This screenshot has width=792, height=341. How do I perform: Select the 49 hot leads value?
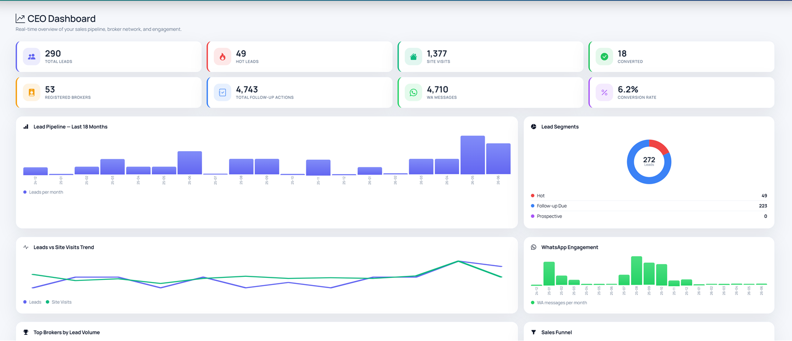click(x=241, y=53)
